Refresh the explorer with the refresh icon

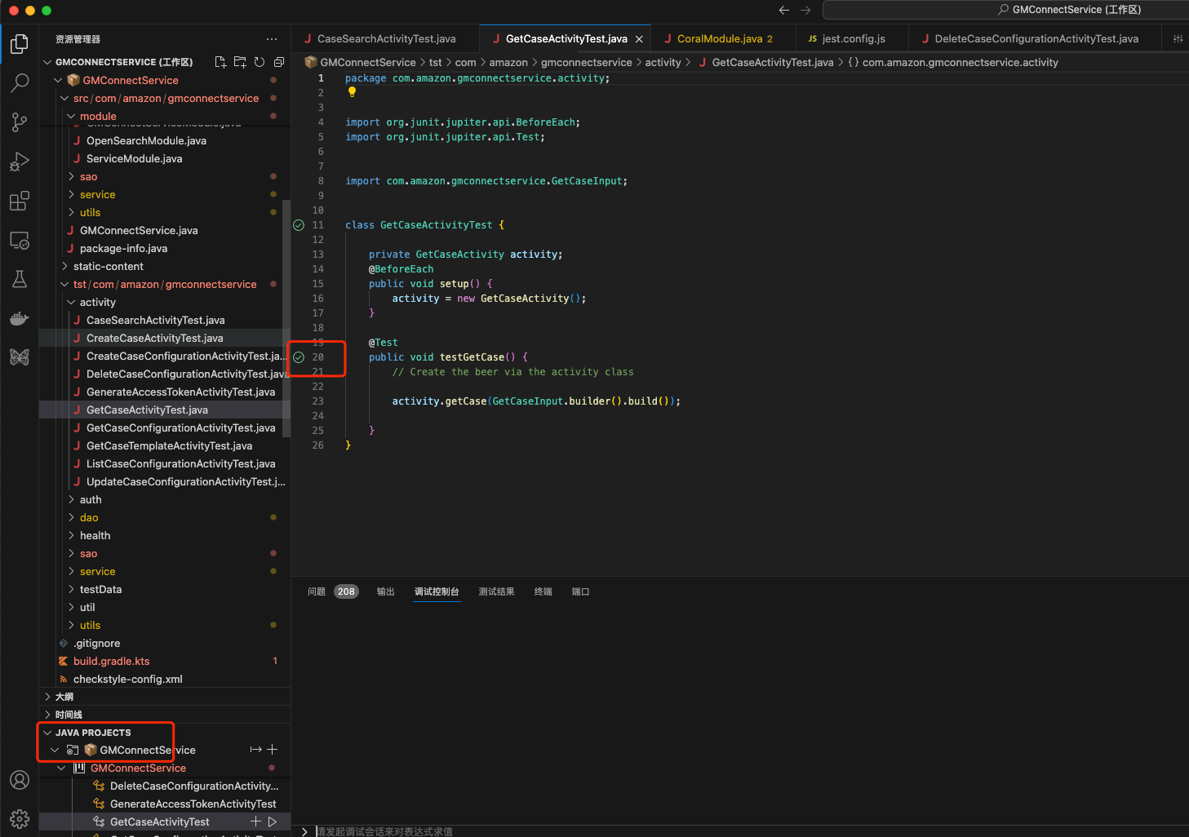pyautogui.click(x=260, y=62)
